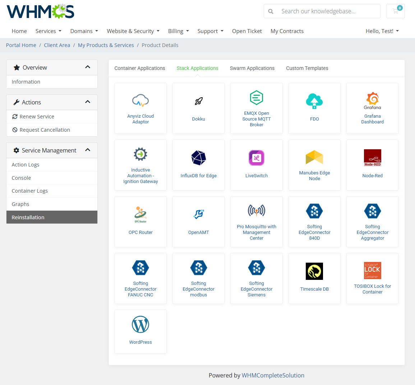
Task: Open the Services dropdown menu
Action: [x=49, y=31]
